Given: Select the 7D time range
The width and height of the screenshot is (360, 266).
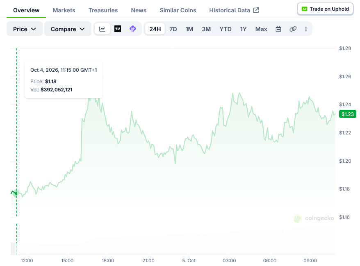Looking at the screenshot, I should (173, 29).
